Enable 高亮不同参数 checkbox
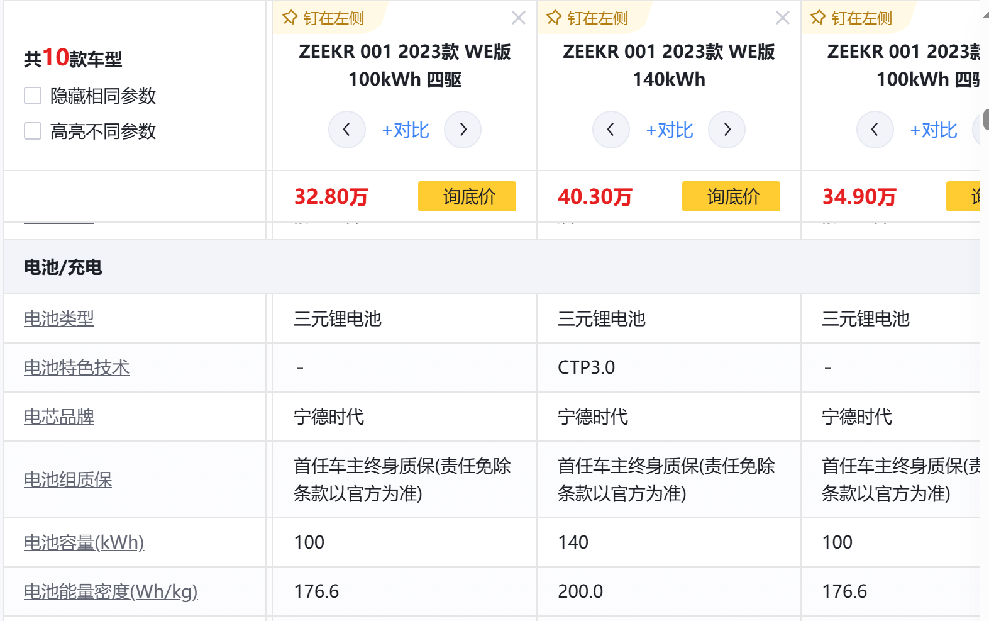The width and height of the screenshot is (989, 621). [33, 131]
